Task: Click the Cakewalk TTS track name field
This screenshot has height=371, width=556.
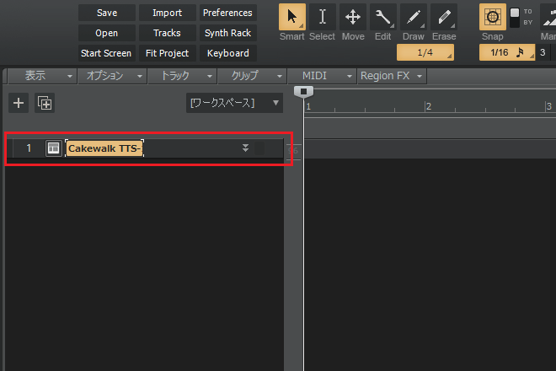Action: (x=105, y=148)
